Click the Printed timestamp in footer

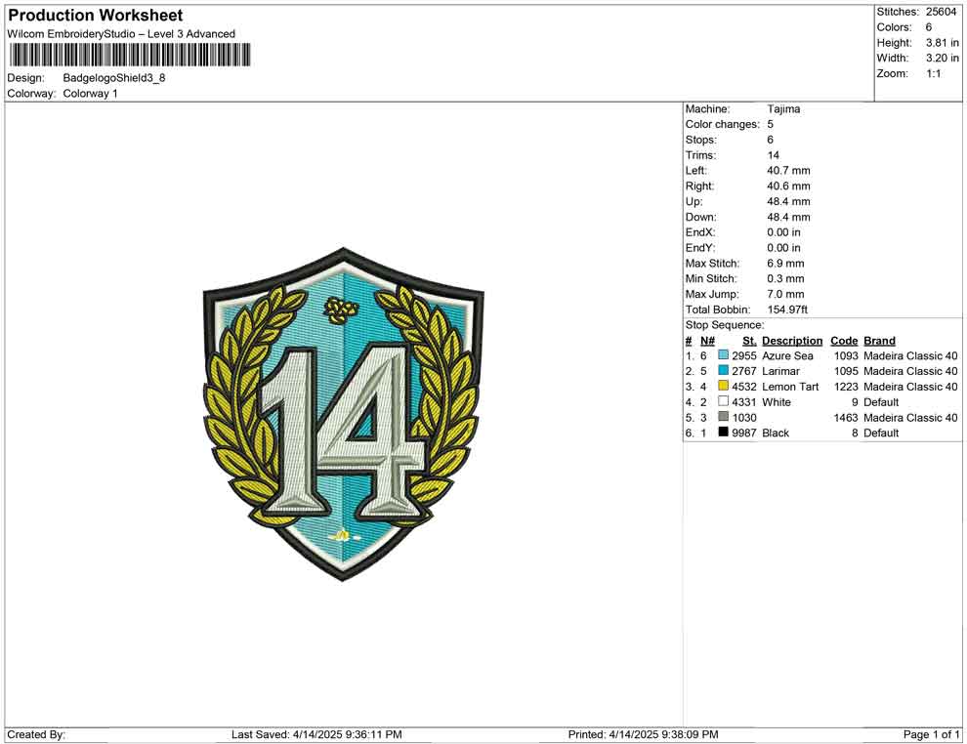click(644, 734)
